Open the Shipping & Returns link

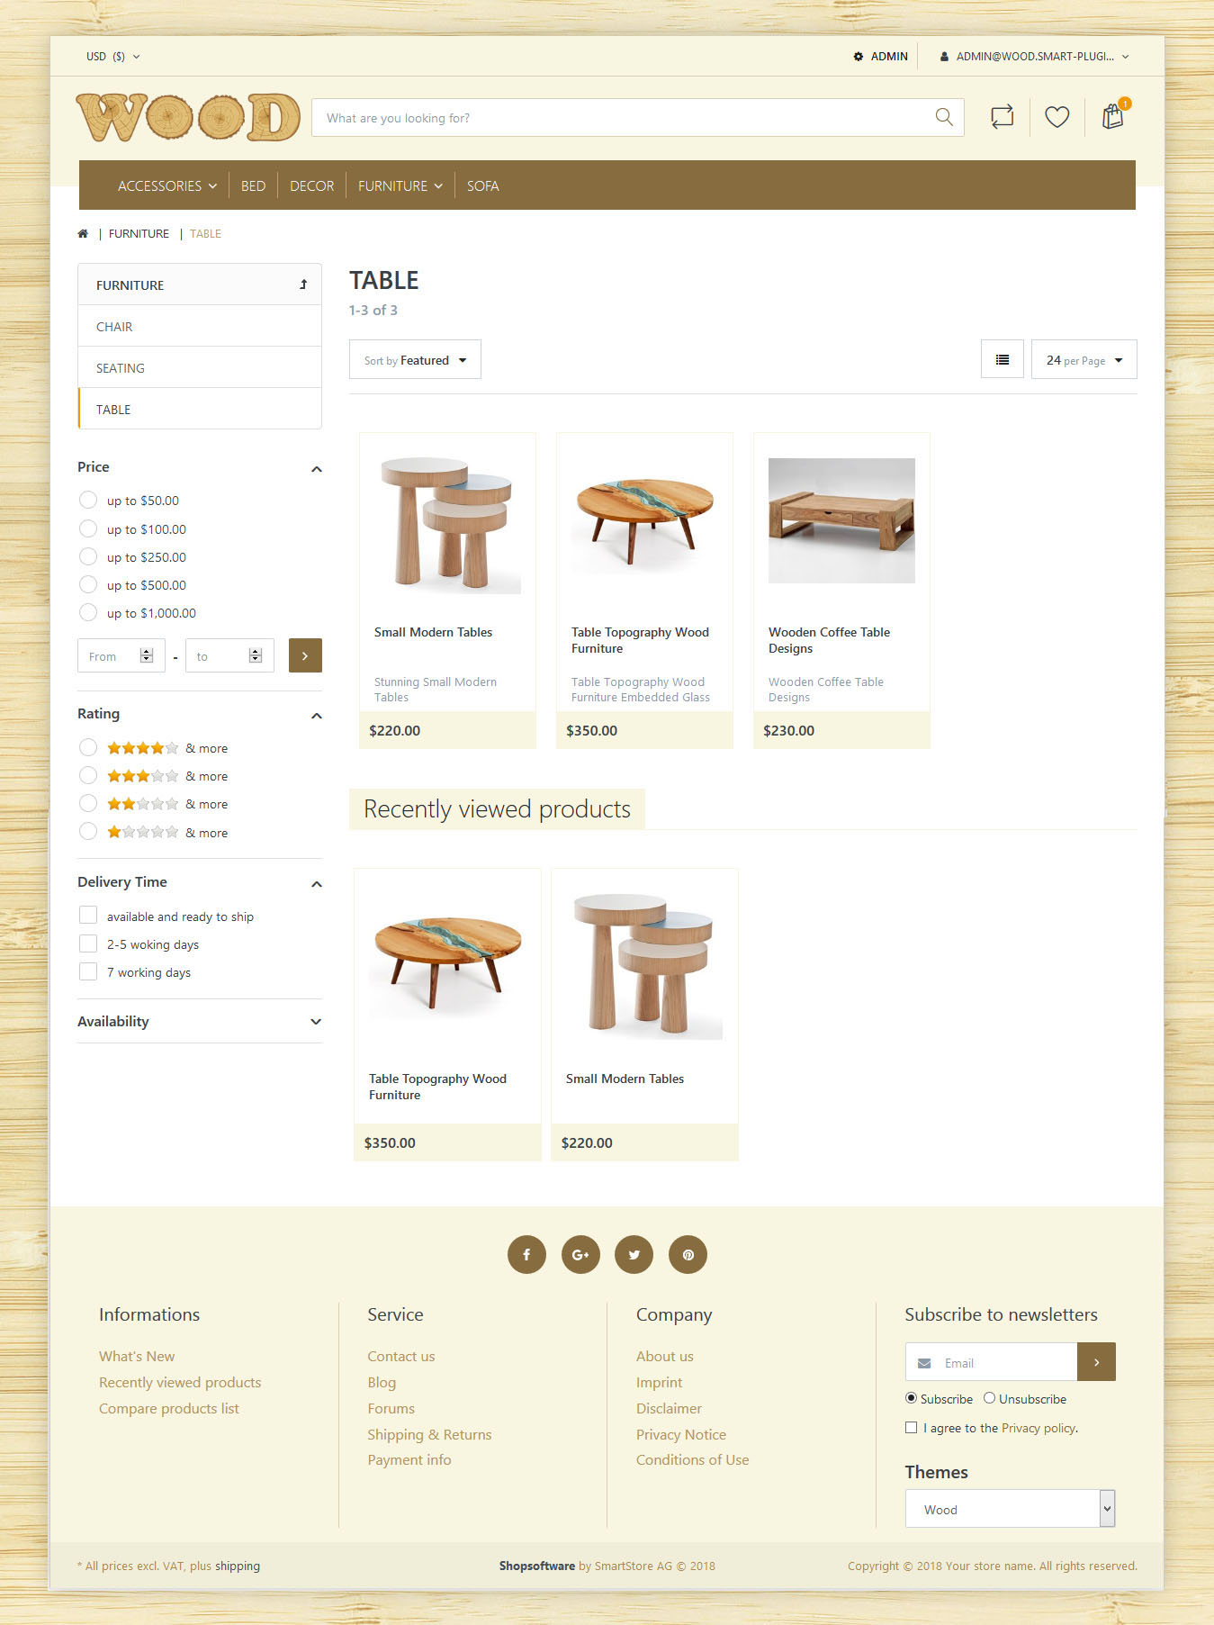click(429, 1434)
